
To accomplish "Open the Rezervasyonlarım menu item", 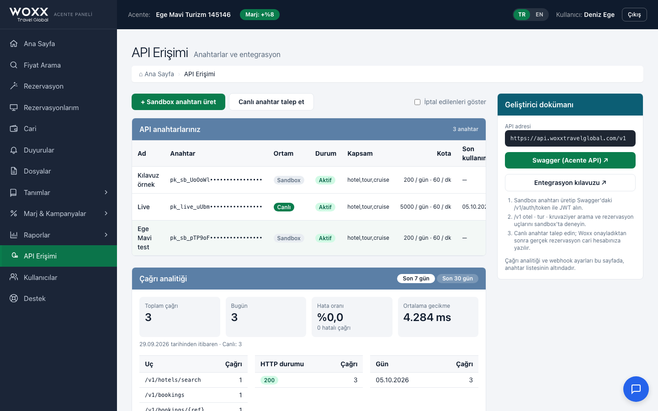I will (x=58, y=107).
